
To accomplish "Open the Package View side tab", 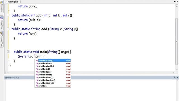I will pos(2,39).
